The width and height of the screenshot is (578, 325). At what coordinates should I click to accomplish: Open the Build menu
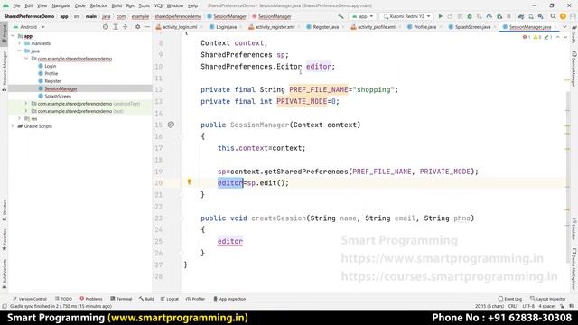pyautogui.click(x=117, y=5)
